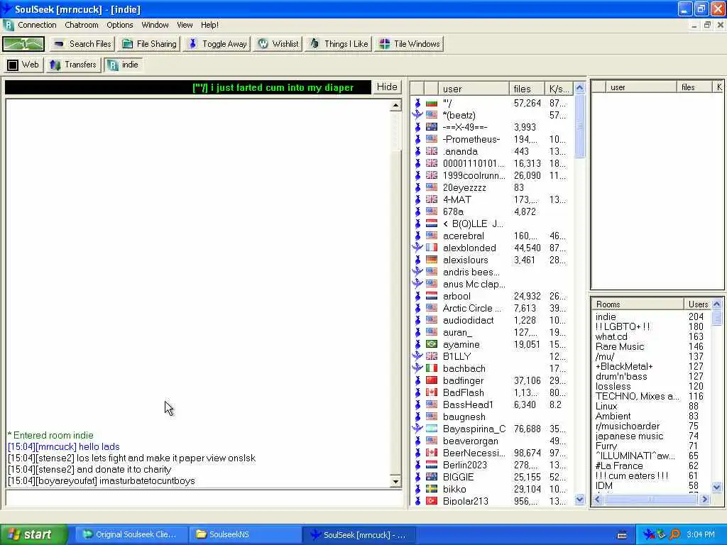Click chat log scroll up arrow

[x=395, y=106]
